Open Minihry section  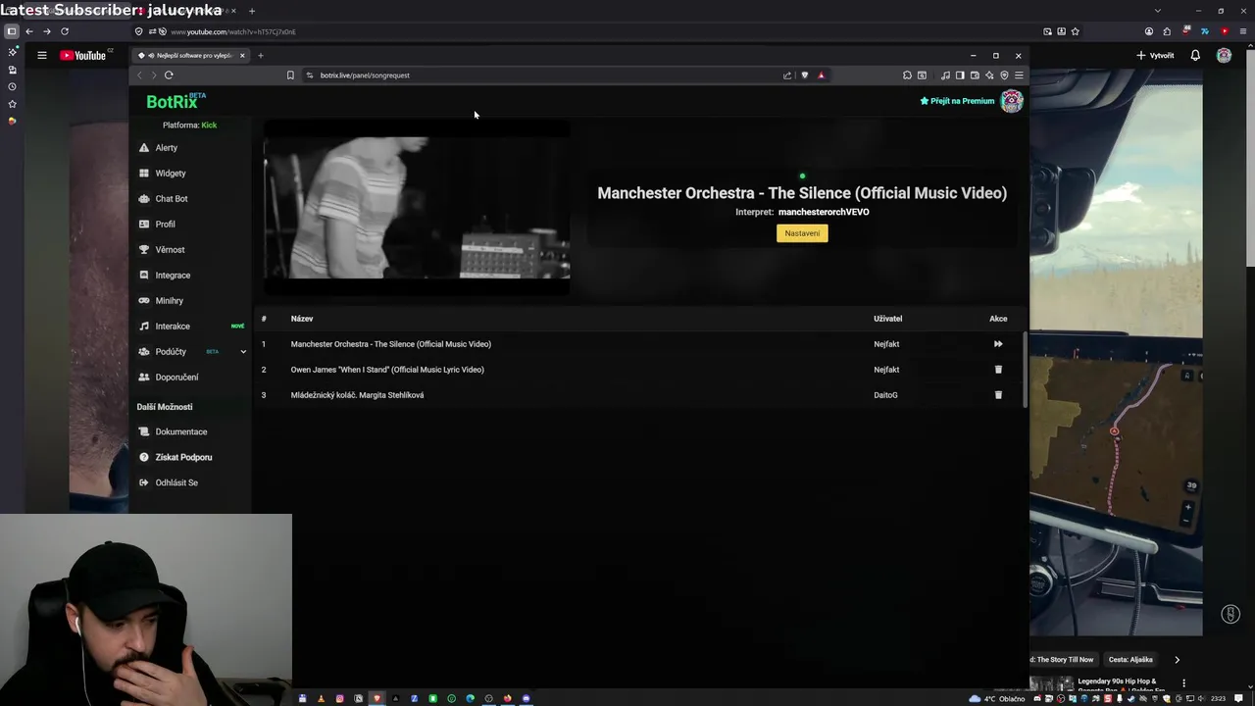point(169,301)
